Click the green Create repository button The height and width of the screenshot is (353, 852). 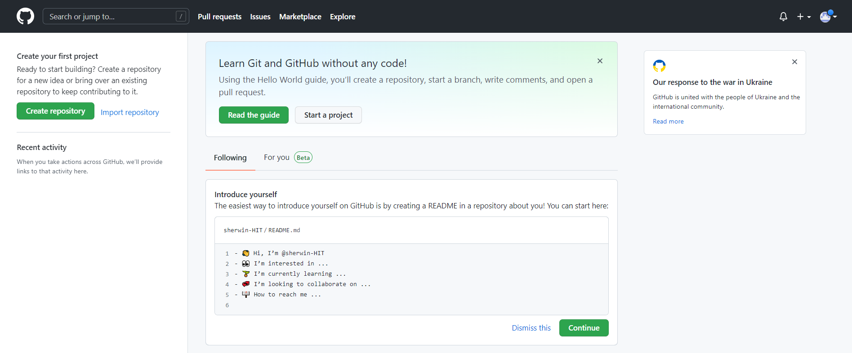[x=55, y=111]
